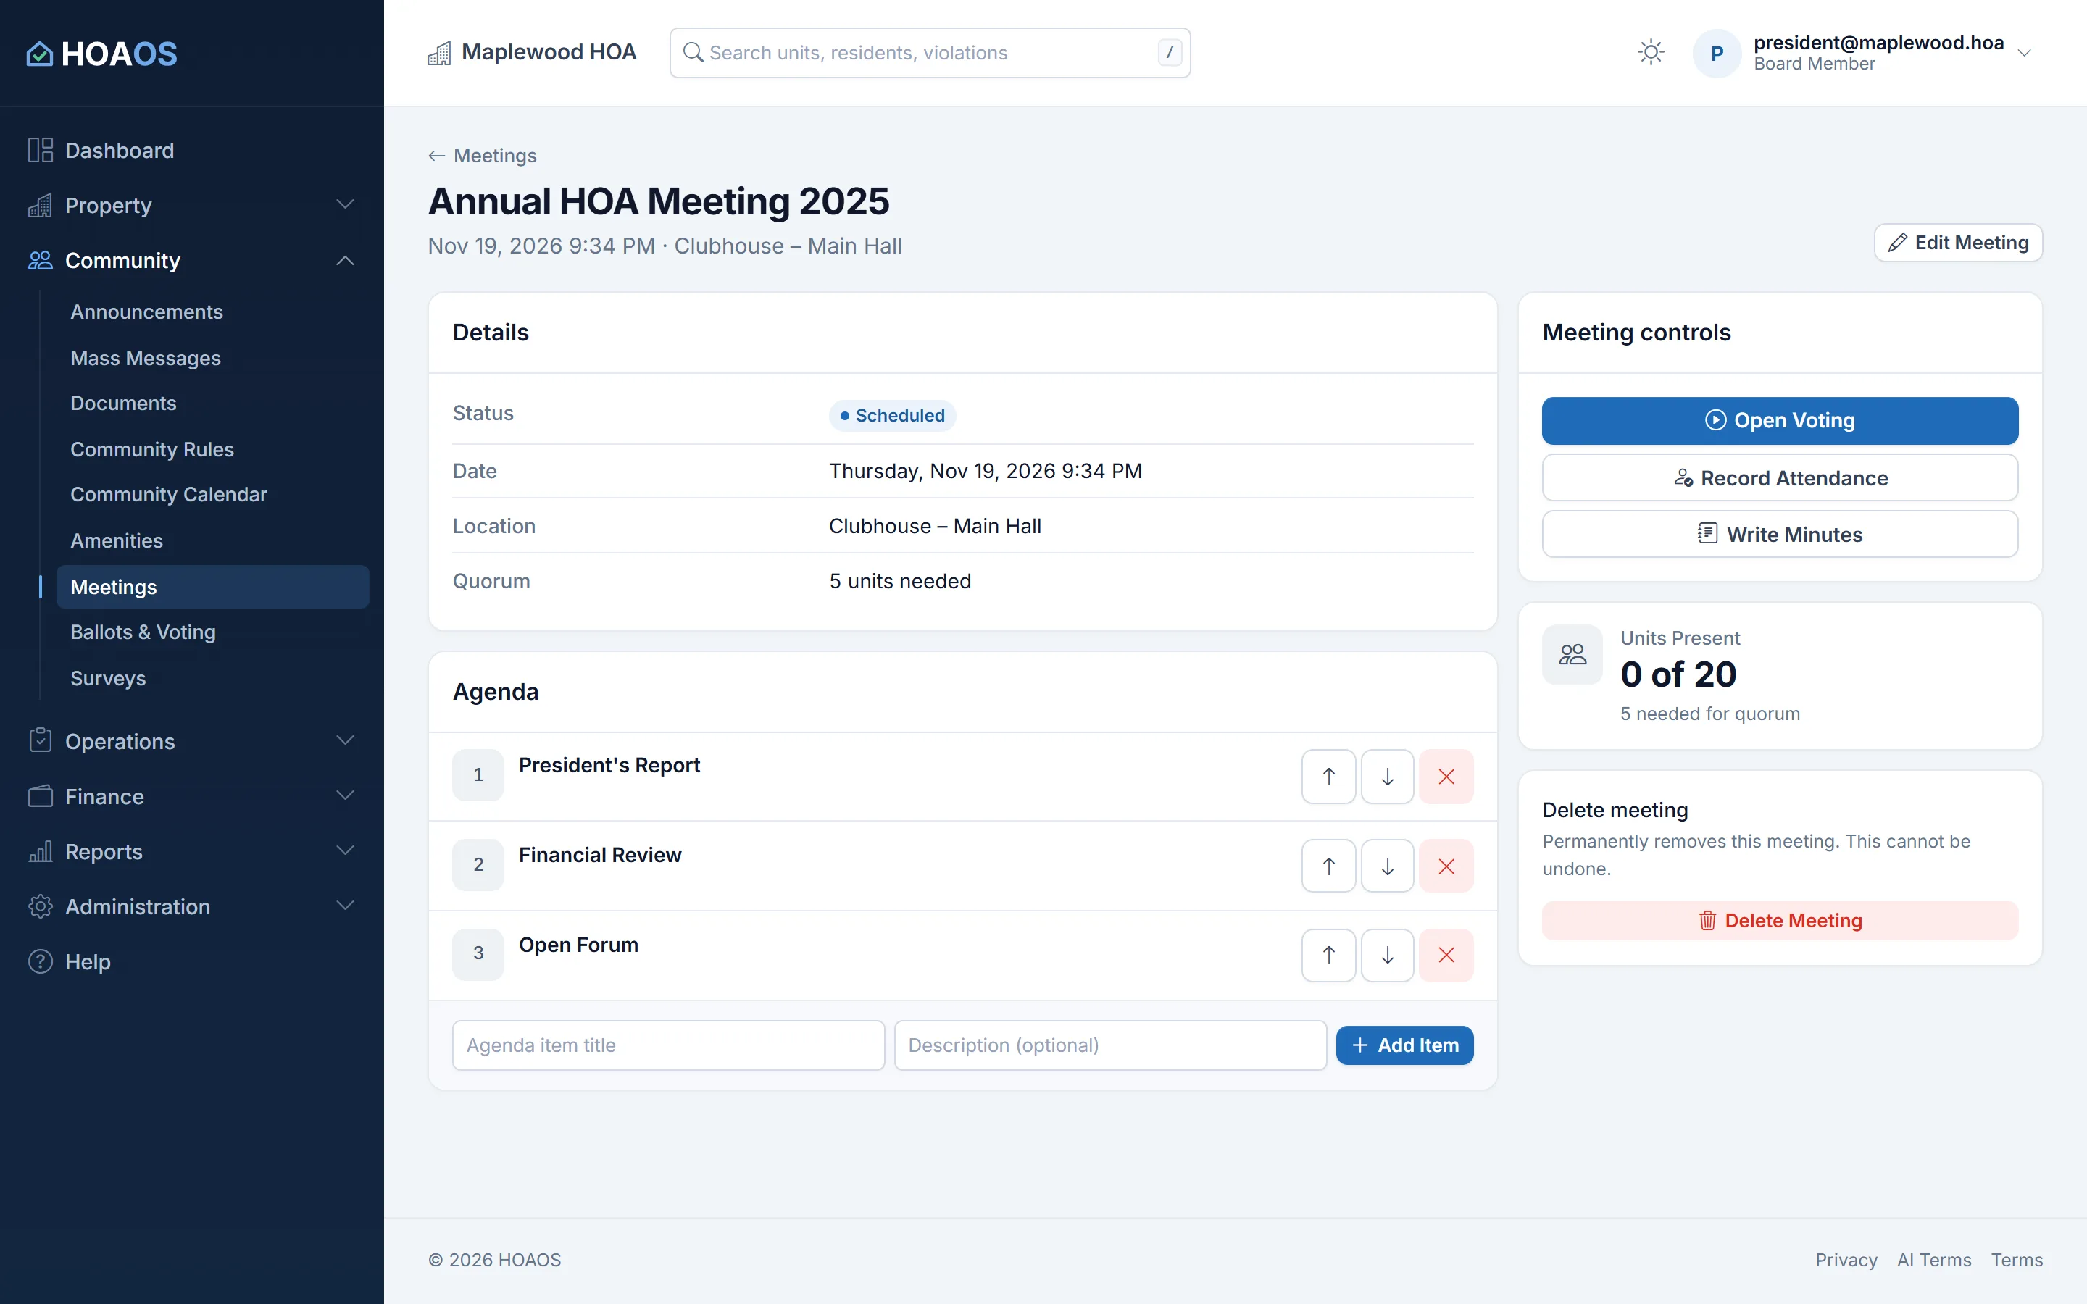This screenshot has width=2087, height=1304.
Task: Open Ballots & Voting
Action: [x=213, y=632]
